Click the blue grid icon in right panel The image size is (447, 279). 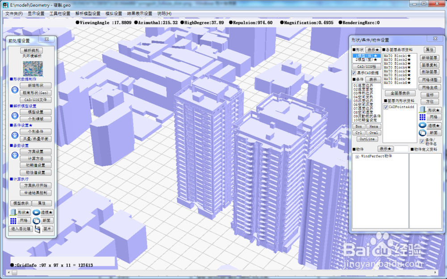point(422,117)
